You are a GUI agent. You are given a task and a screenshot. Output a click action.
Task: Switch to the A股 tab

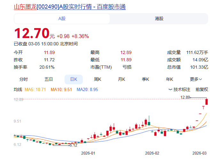click(62, 19)
